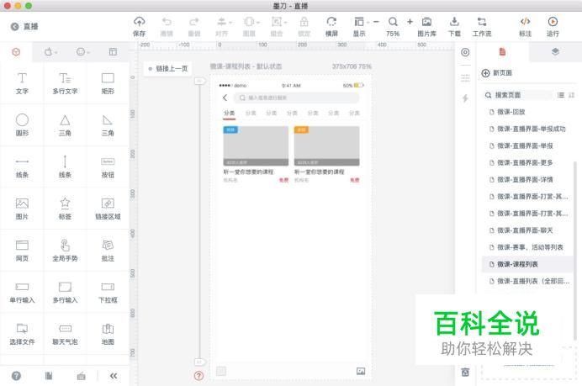Select the 全局手势 global gesture component
Image resolution: width=582 pixels, height=386 pixels.
click(x=65, y=251)
